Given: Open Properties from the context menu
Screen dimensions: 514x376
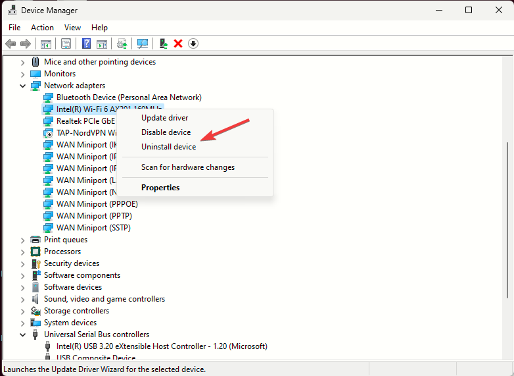Looking at the screenshot, I should tap(160, 188).
